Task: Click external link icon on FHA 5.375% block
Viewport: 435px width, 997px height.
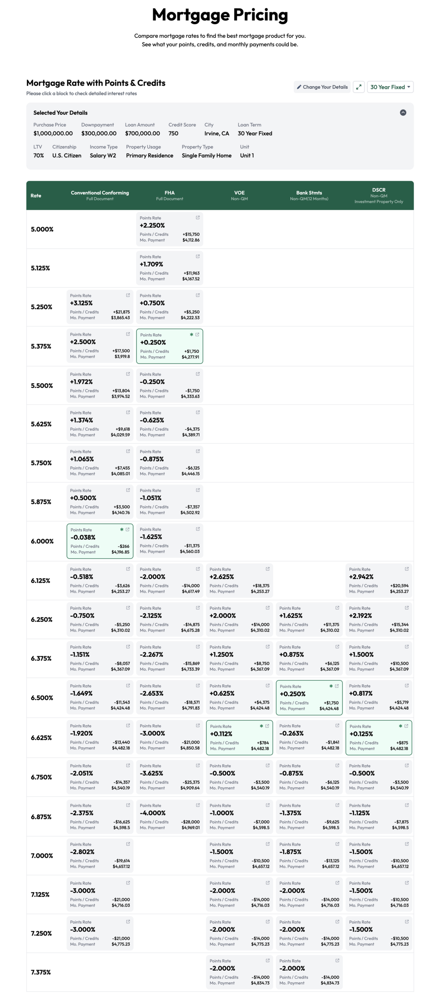Action: [x=197, y=334]
